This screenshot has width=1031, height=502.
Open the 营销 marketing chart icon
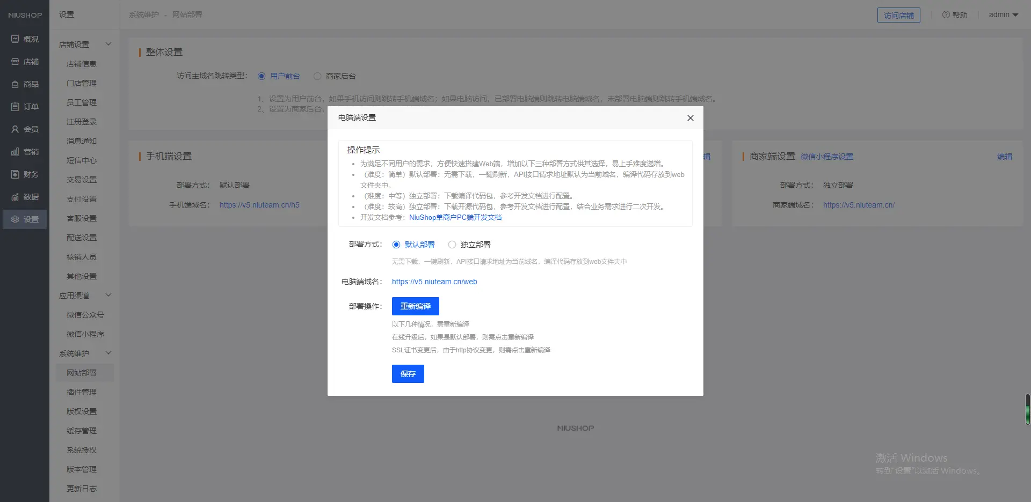pos(15,152)
